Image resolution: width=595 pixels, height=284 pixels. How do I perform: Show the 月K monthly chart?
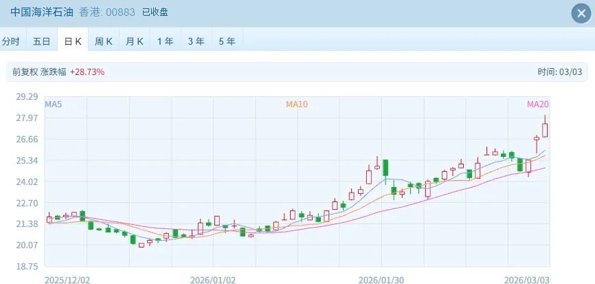[x=135, y=41]
